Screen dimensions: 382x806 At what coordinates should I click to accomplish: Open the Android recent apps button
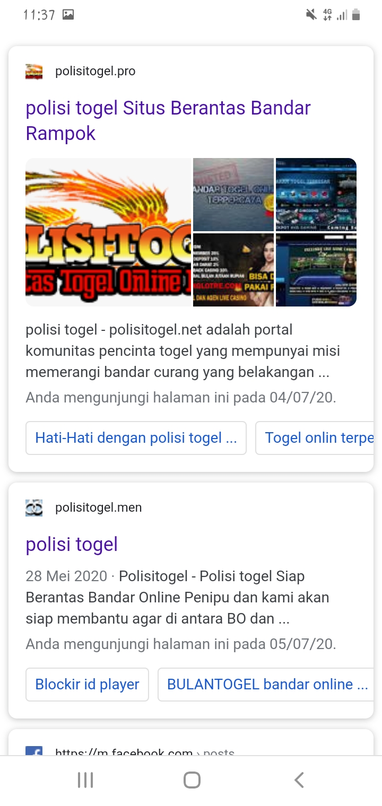coord(85,780)
